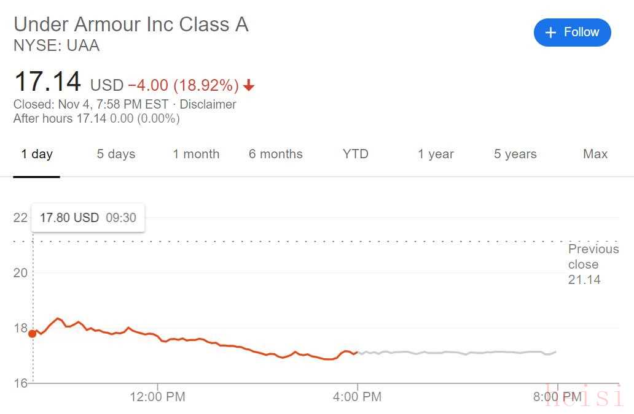Viewport: 634px width, 414px height.
Task: Click the Previous close 21.14 label
Action: click(x=593, y=264)
